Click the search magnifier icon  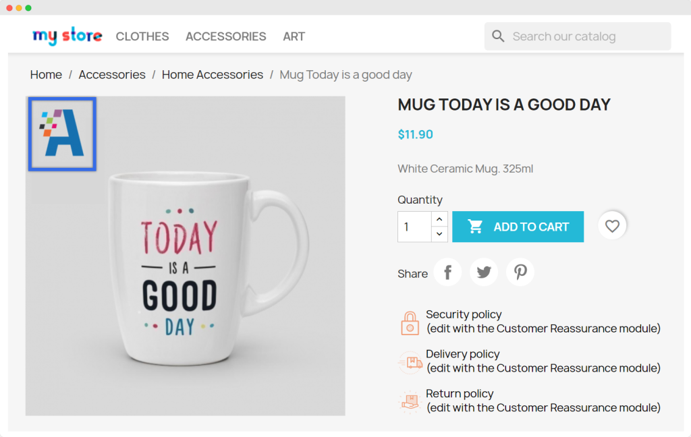498,36
